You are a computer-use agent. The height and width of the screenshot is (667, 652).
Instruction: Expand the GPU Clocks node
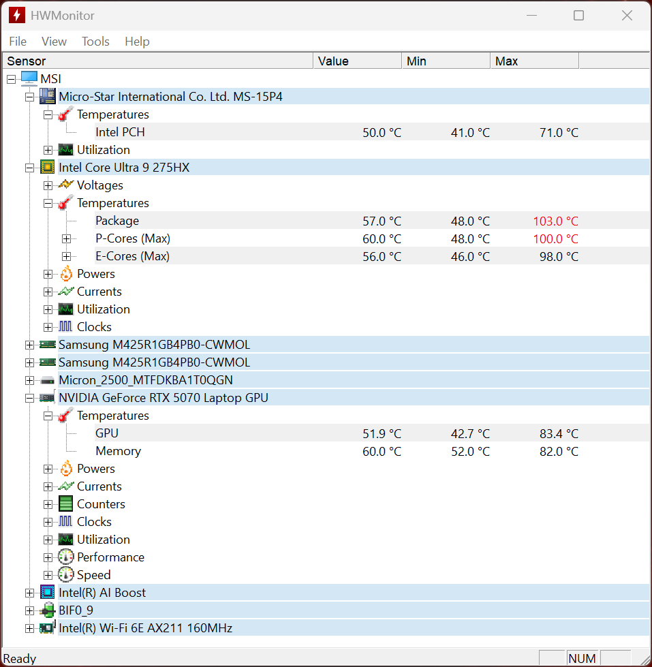[48, 522]
